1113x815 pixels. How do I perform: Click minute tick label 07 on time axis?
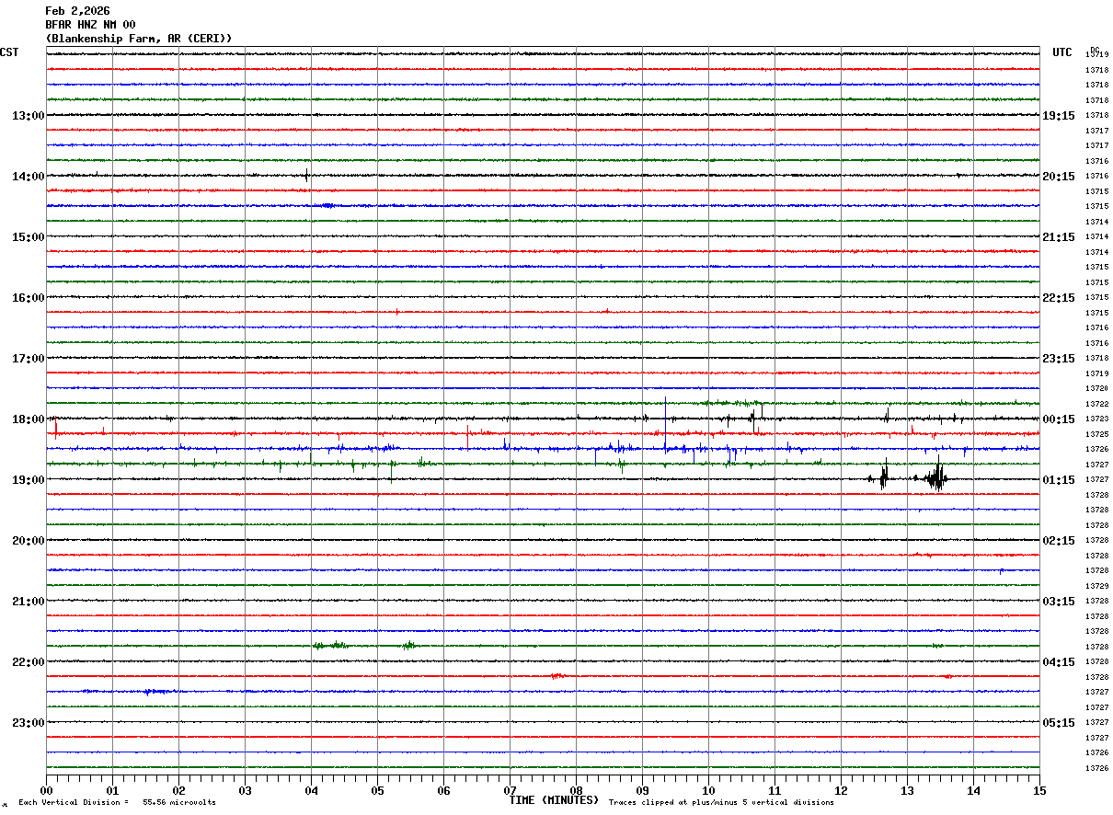[510, 790]
